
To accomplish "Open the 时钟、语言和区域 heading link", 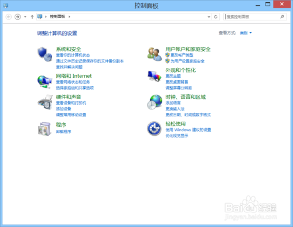I will (x=186, y=97).
